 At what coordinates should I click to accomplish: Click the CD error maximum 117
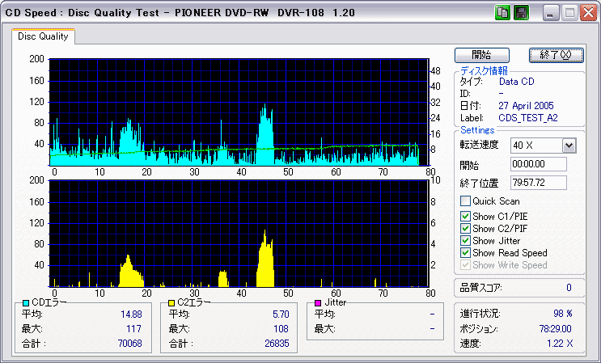click(134, 329)
